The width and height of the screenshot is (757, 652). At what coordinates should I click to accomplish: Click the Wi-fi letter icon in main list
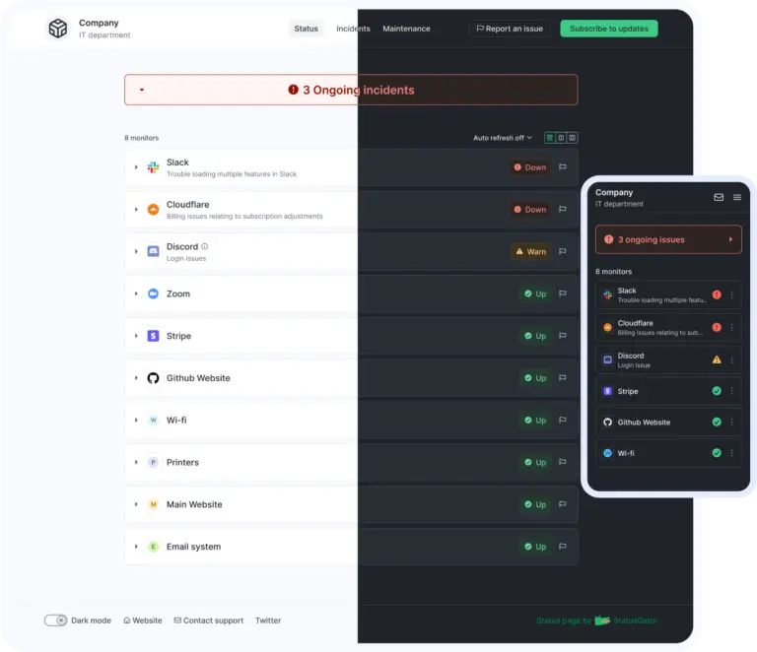[153, 420]
